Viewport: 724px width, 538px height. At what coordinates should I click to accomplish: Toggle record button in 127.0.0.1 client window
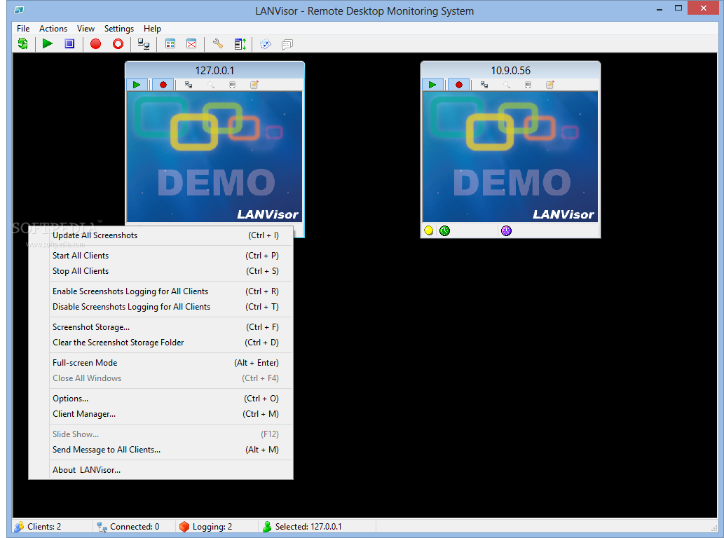click(163, 85)
